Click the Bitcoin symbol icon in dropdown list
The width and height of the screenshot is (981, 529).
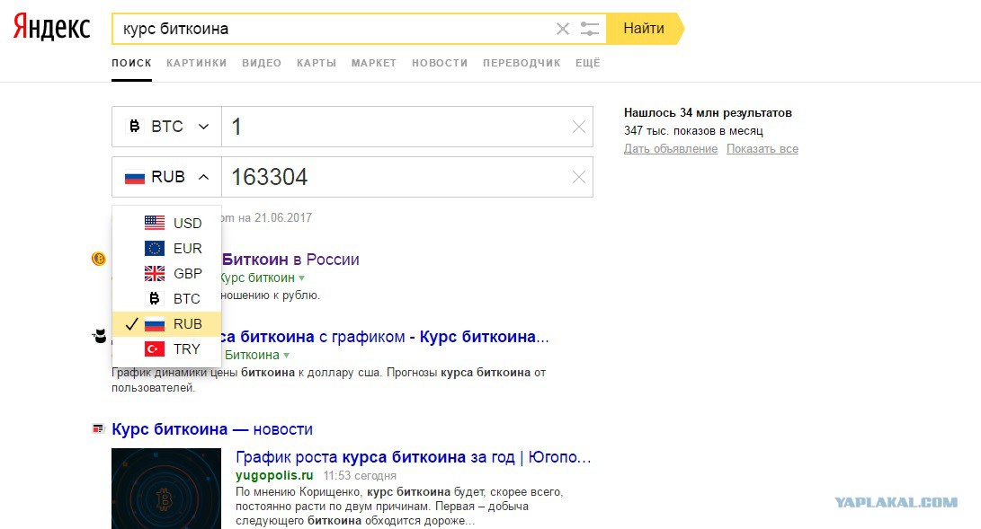155,298
